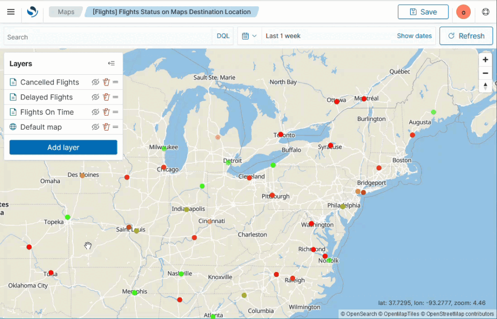Refresh the map data
The width and height of the screenshot is (497, 319).
coord(466,36)
